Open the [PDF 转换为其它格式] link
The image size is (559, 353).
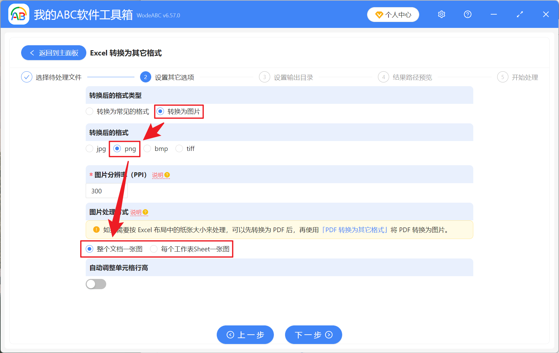coord(355,230)
